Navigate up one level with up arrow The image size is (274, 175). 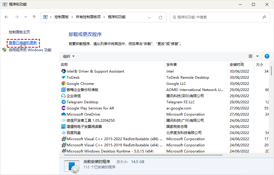click(34, 17)
